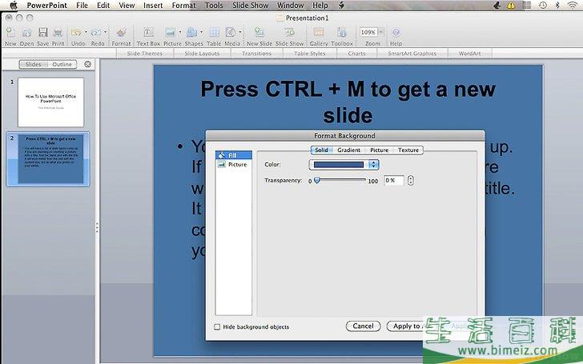This screenshot has width=583, height=364.
Task: Click the blue Color swatch
Action: [x=339, y=165]
